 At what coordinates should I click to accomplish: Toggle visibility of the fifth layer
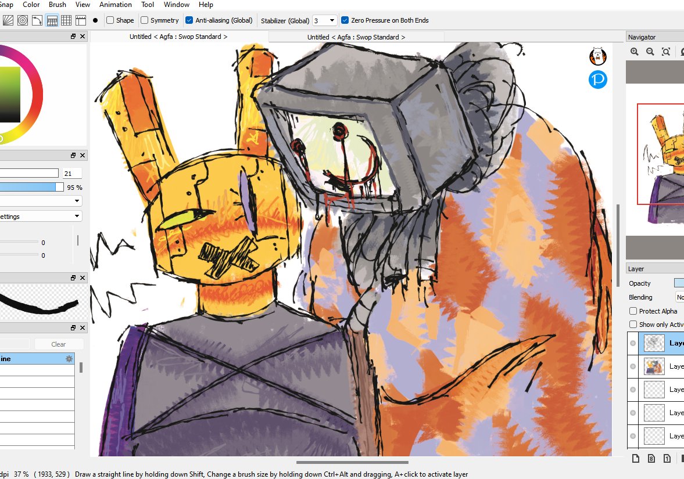tap(633, 436)
